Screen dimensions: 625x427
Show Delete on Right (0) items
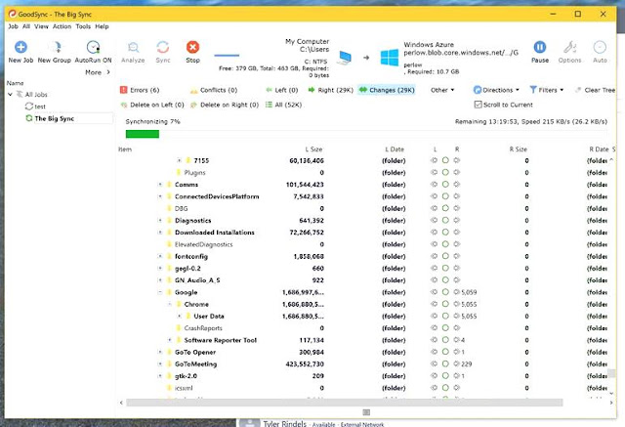[225, 105]
